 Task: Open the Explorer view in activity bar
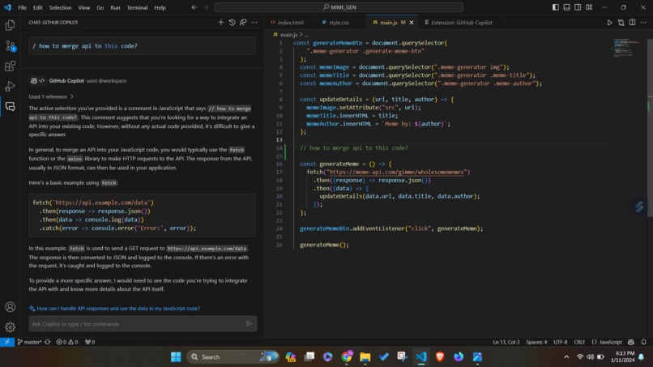coord(10,25)
